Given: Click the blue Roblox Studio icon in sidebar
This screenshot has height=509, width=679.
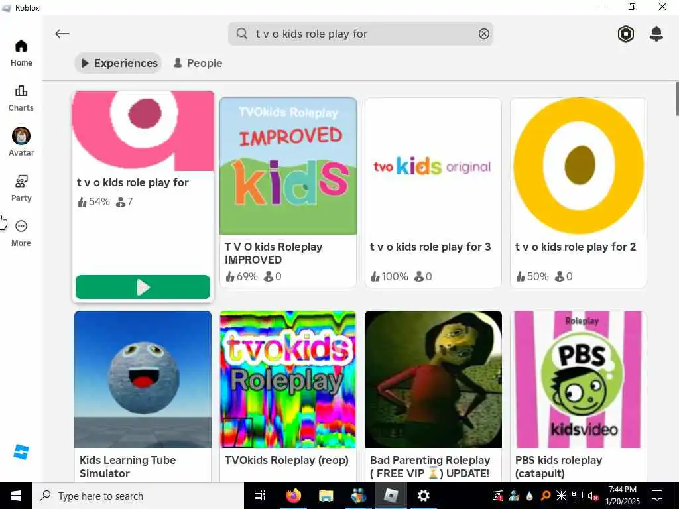Looking at the screenshot, I should 21,451.
